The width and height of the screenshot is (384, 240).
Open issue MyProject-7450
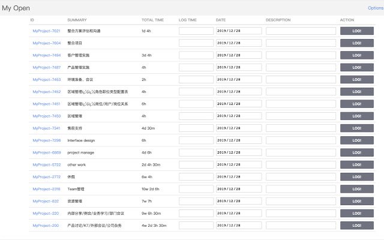(x=47, y=116)
